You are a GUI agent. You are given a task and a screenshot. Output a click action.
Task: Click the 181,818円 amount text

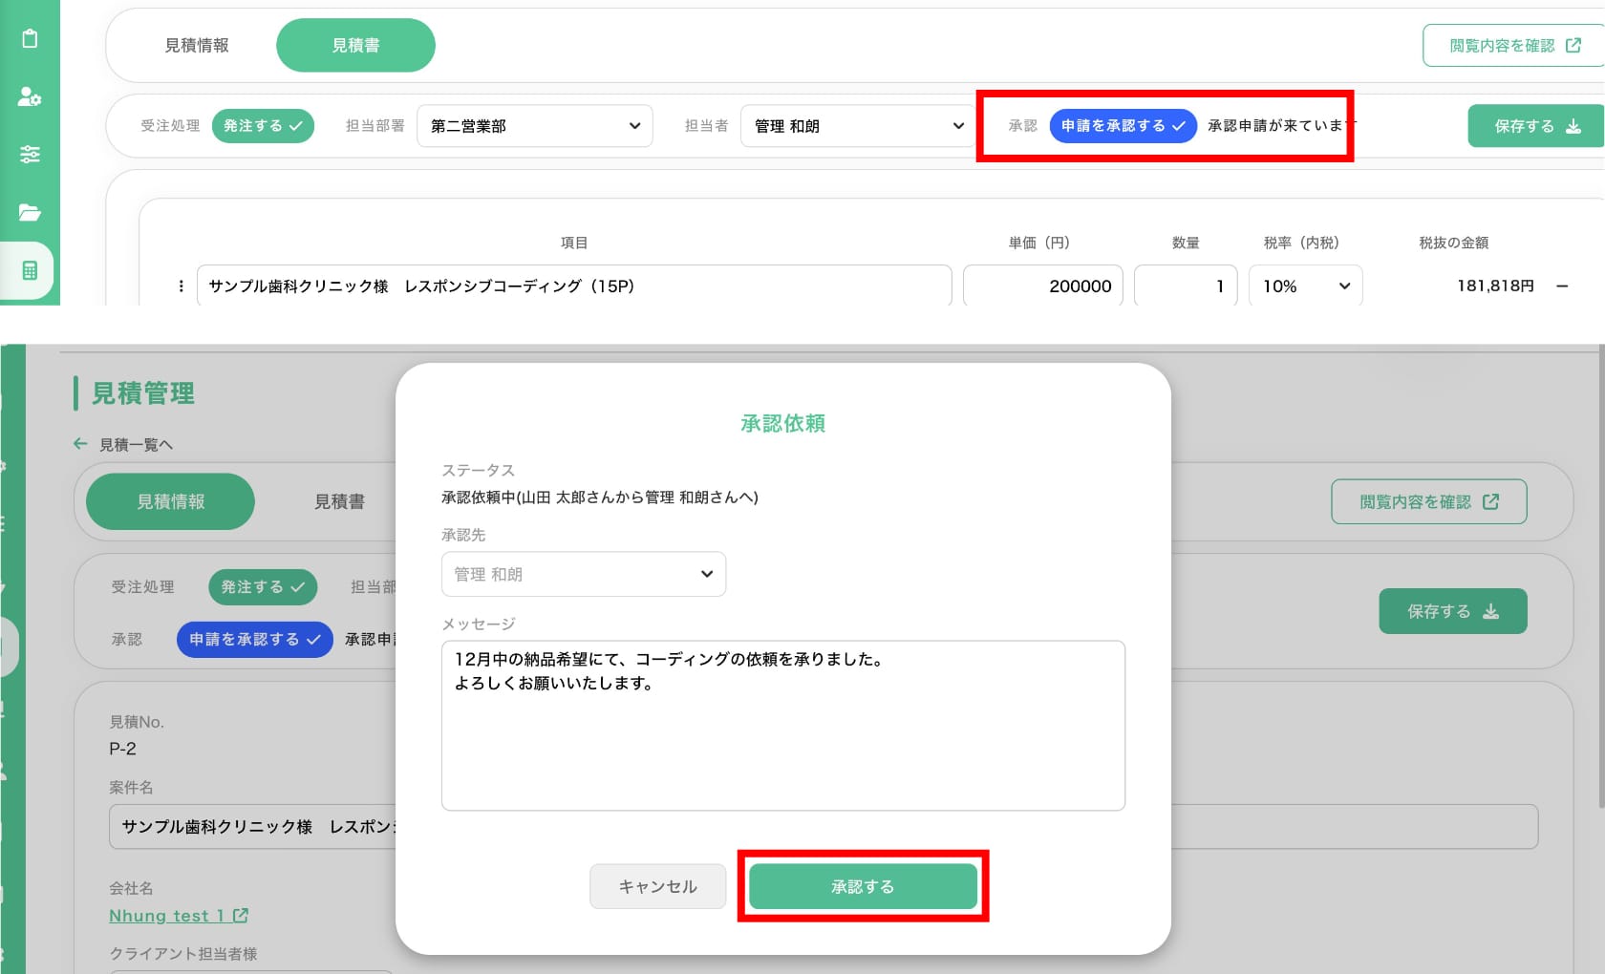click(1495, 286)
